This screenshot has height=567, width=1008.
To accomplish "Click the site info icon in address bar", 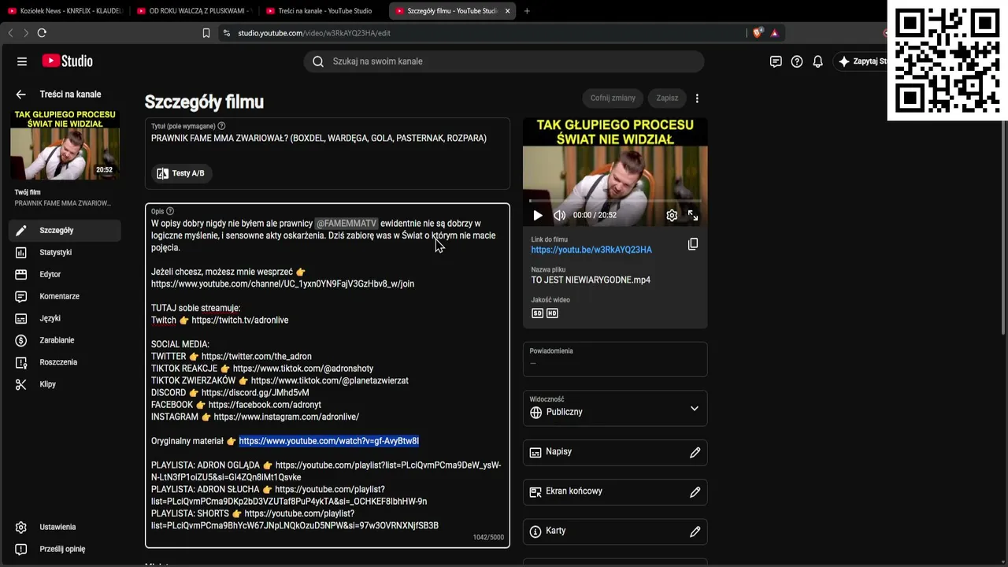I will click(227, 33).
